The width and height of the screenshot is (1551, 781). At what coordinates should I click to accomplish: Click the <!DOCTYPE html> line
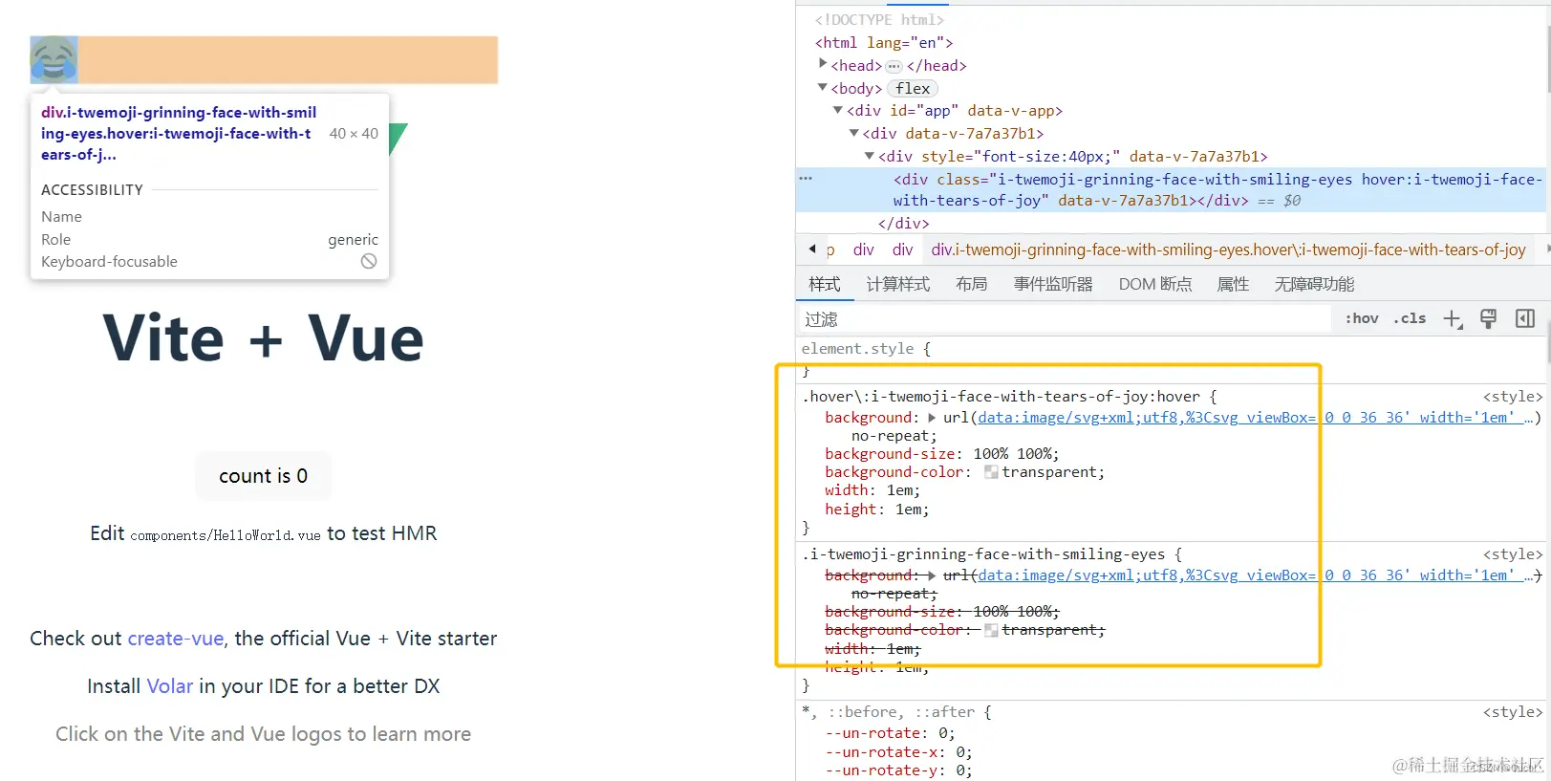[x=879, y=20]
